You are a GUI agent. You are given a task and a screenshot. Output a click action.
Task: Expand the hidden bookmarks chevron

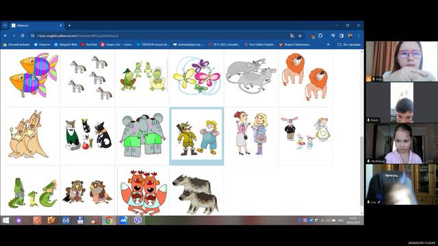328,44
